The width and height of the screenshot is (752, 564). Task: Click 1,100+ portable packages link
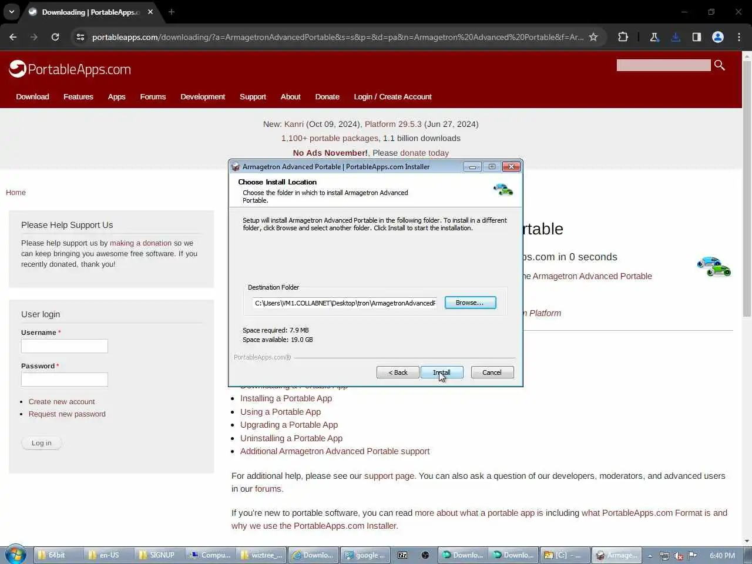pos(330,138)
